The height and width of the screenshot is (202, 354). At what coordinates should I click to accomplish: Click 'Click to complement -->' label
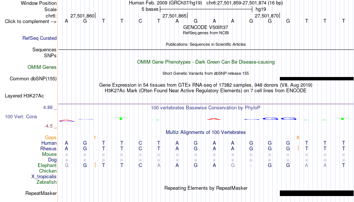click(x=31, y=22)
